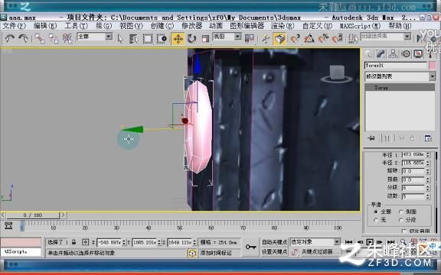Click the Undo arrow icon

pyautogui.click(x=10, y=38)
